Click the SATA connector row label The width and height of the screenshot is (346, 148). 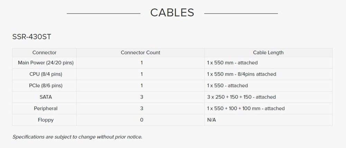(x=46, y=97)
